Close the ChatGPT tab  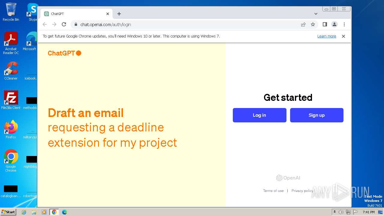pyautogui.click(x=108, y=14)
